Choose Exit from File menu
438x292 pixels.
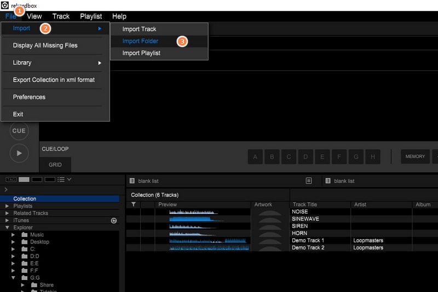coord(55,115)
